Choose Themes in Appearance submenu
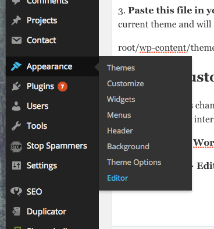Viewport: 214px width, 229px height. 121,68
